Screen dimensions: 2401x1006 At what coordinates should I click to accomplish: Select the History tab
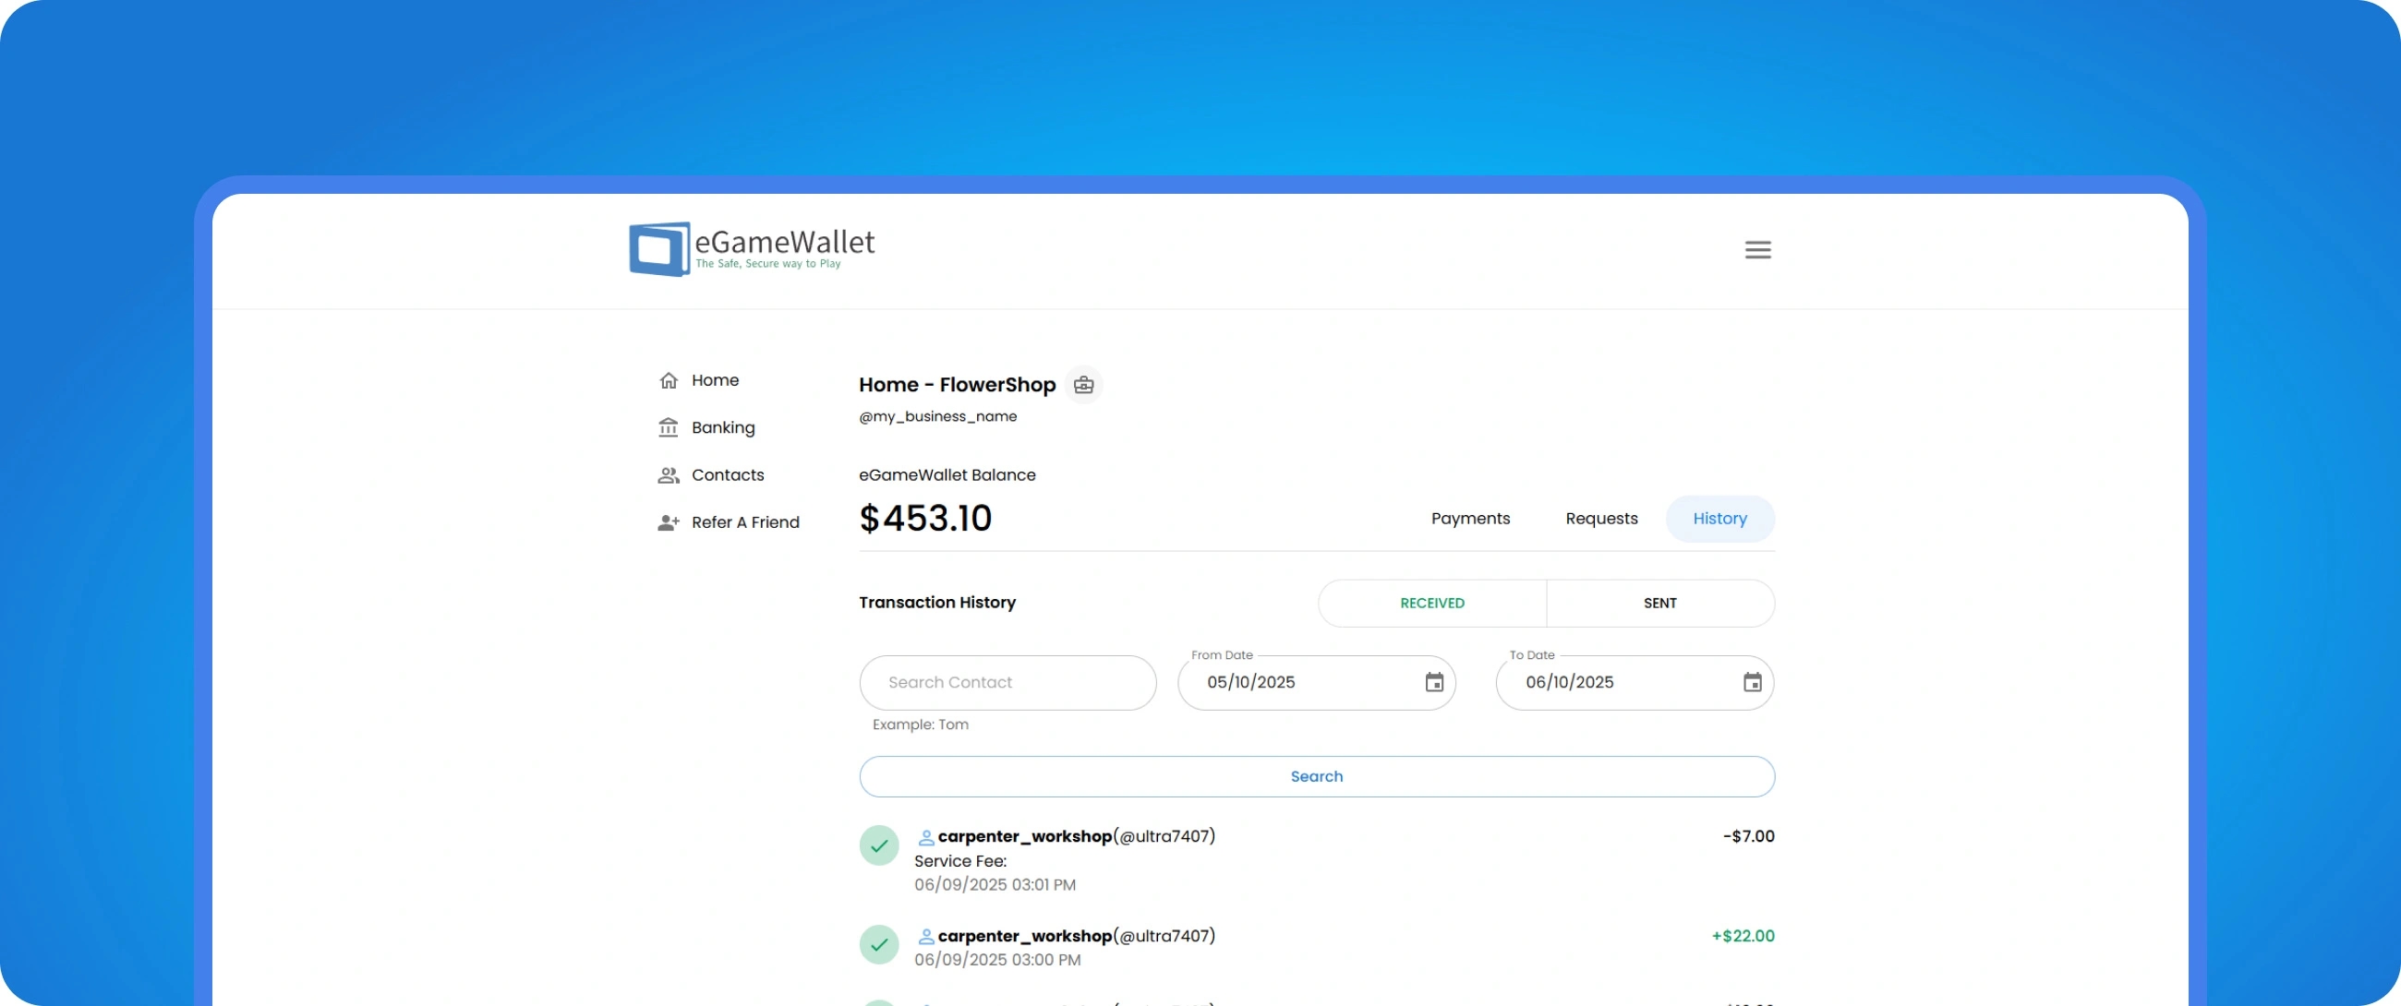pyautogui.click(x=1719, y=519)
